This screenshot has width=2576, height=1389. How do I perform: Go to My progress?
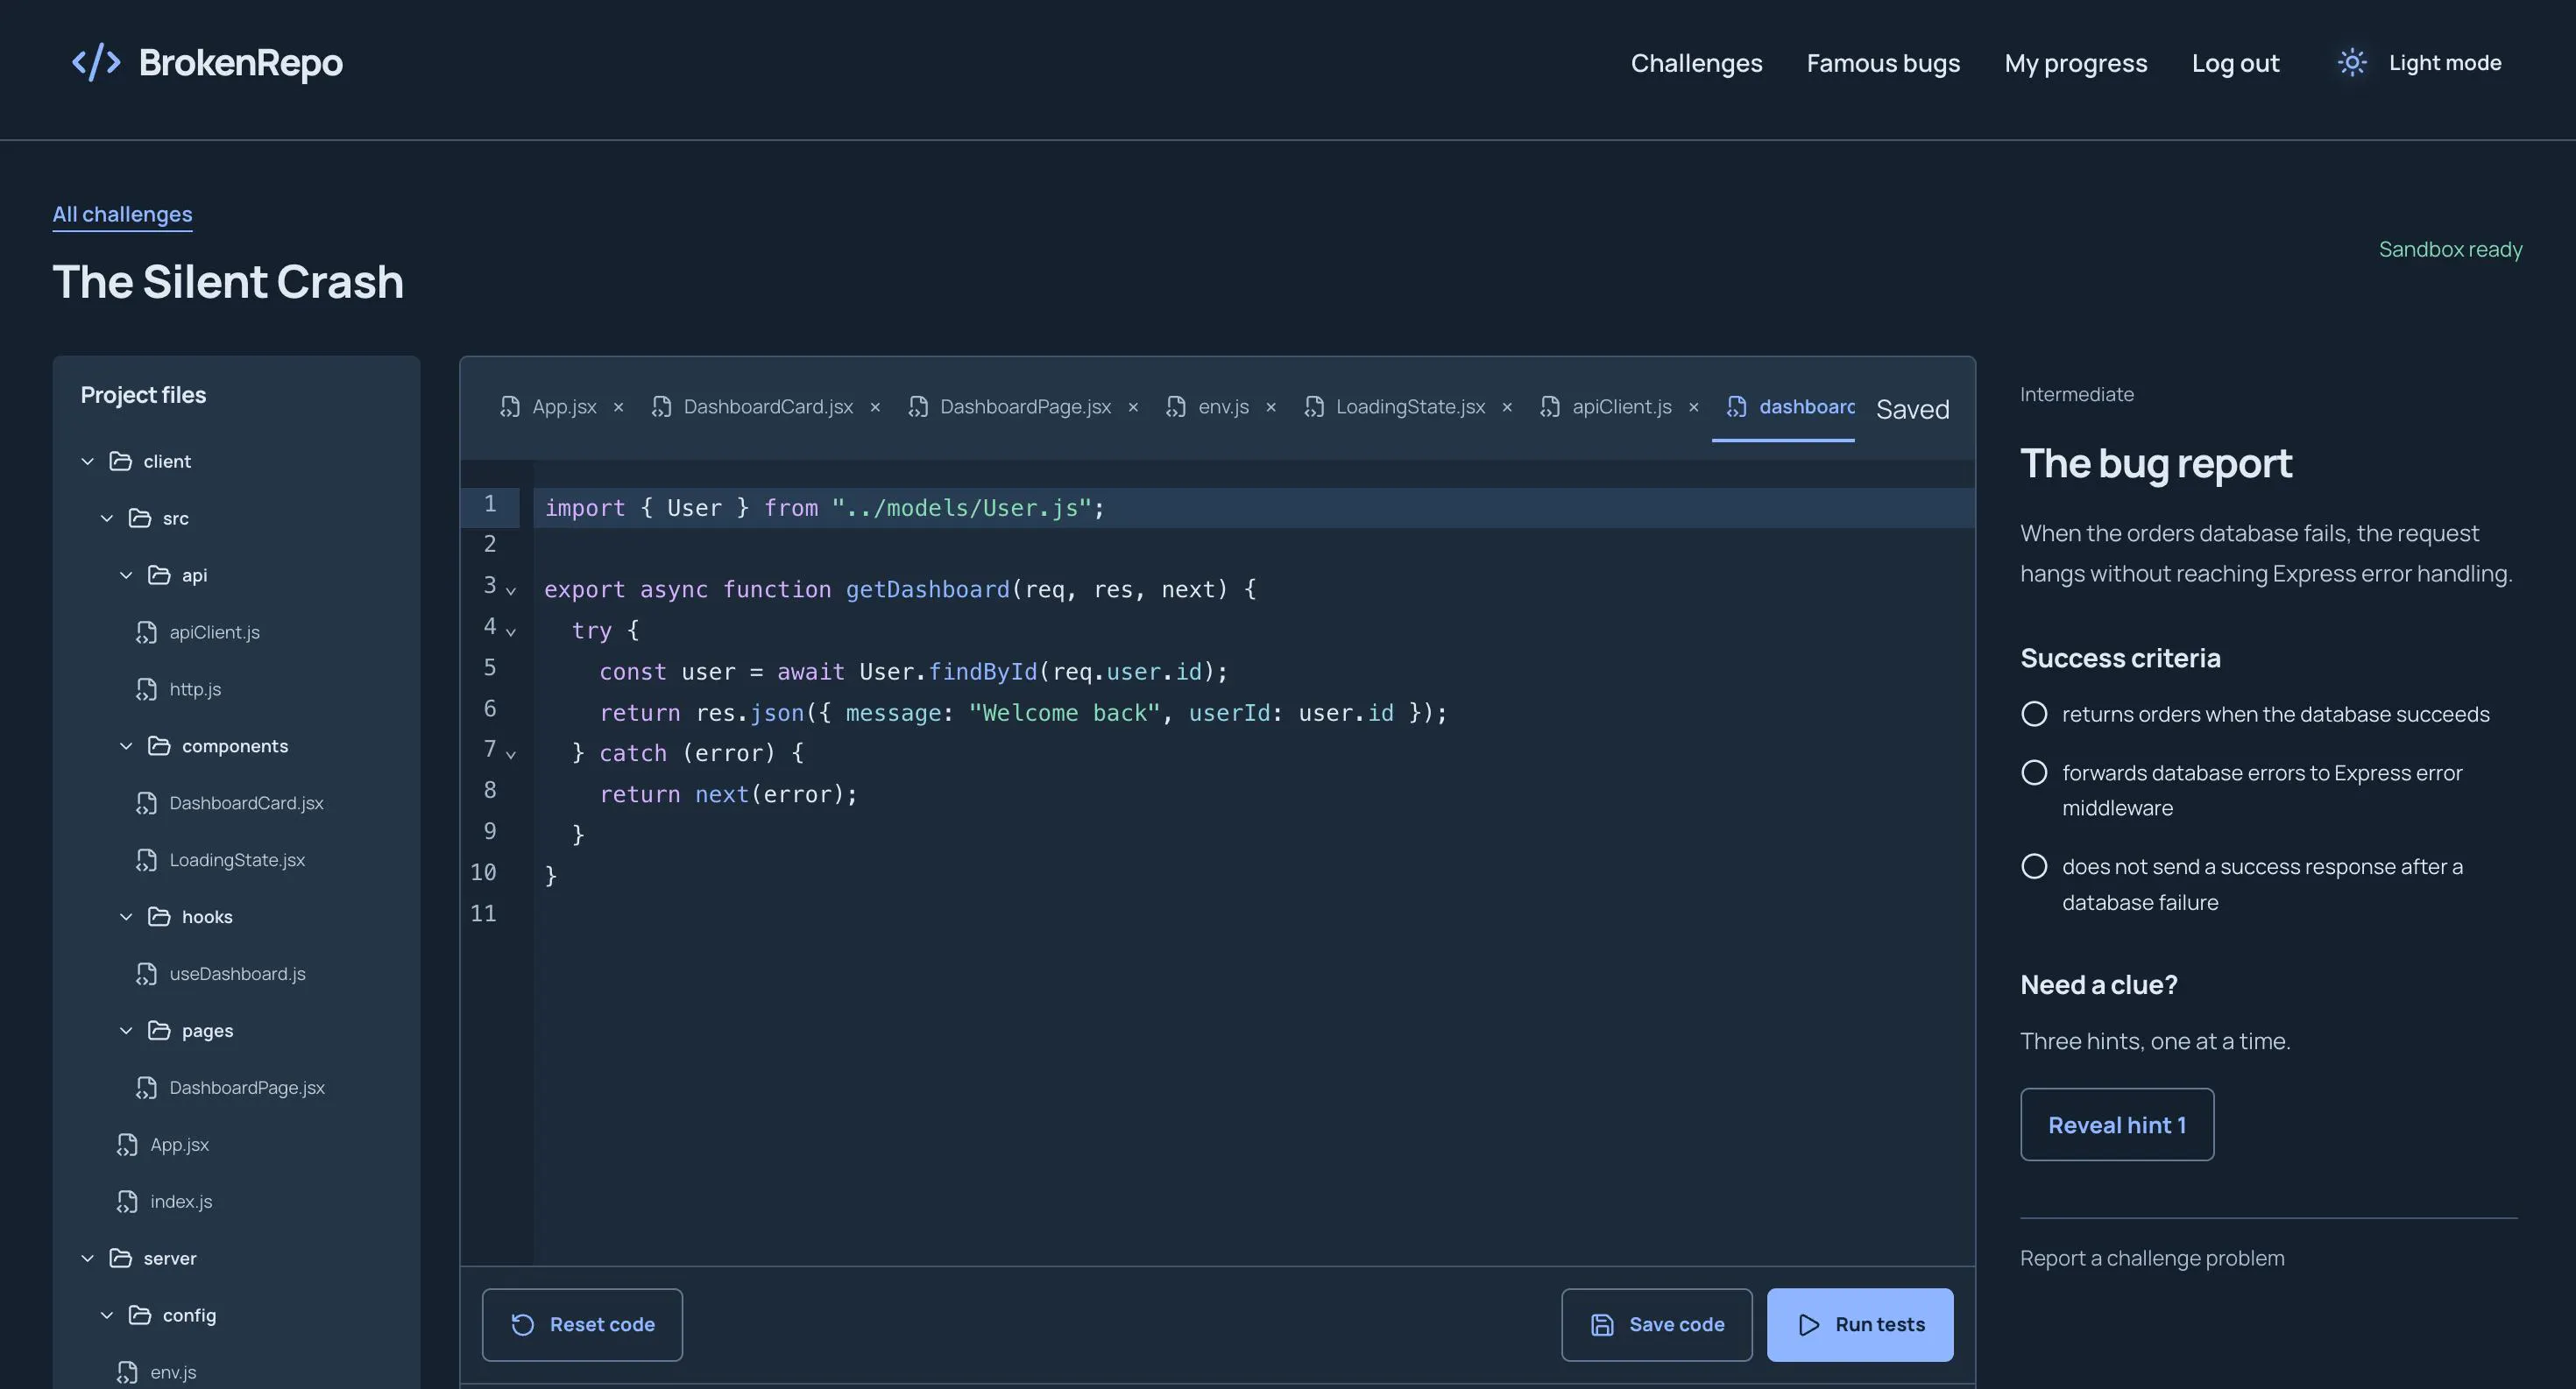pos(2075,63)
